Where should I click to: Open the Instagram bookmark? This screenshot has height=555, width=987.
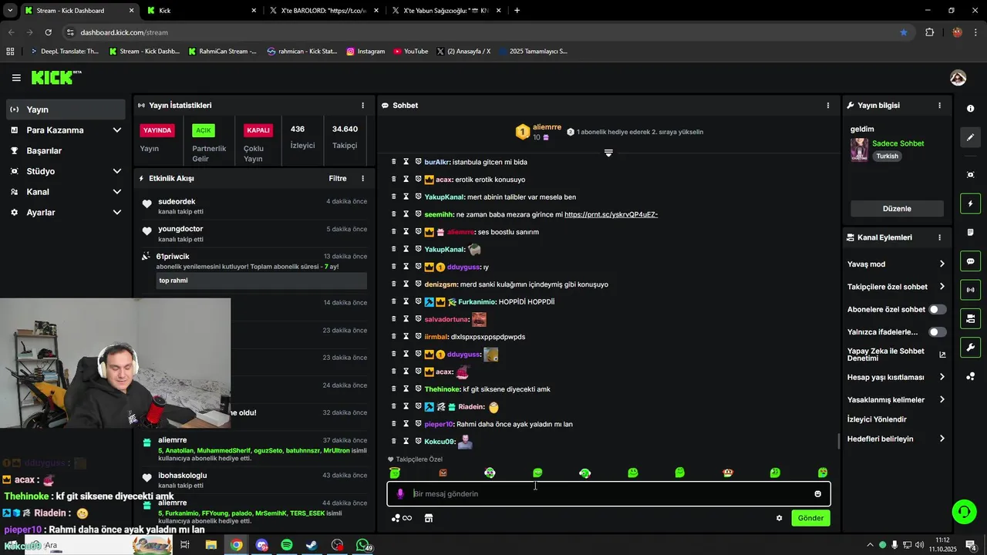click(365, 52)
